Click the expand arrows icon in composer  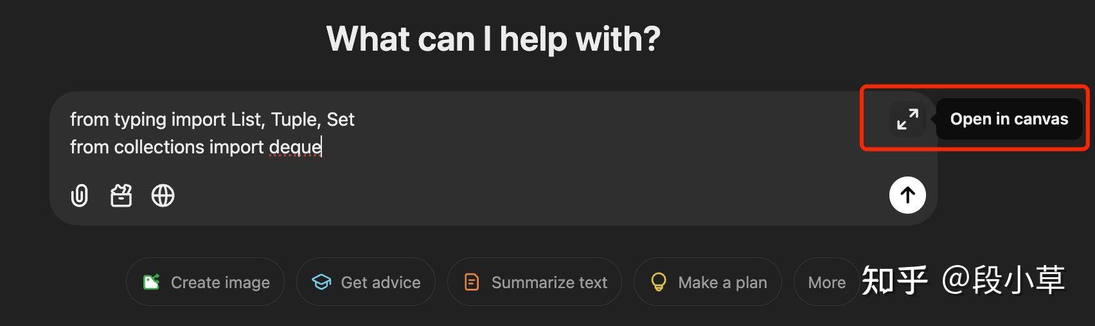click(907, 119)
